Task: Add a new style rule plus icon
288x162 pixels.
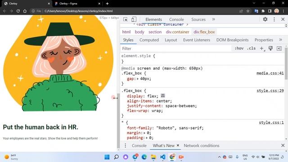Action: (262, 49)
